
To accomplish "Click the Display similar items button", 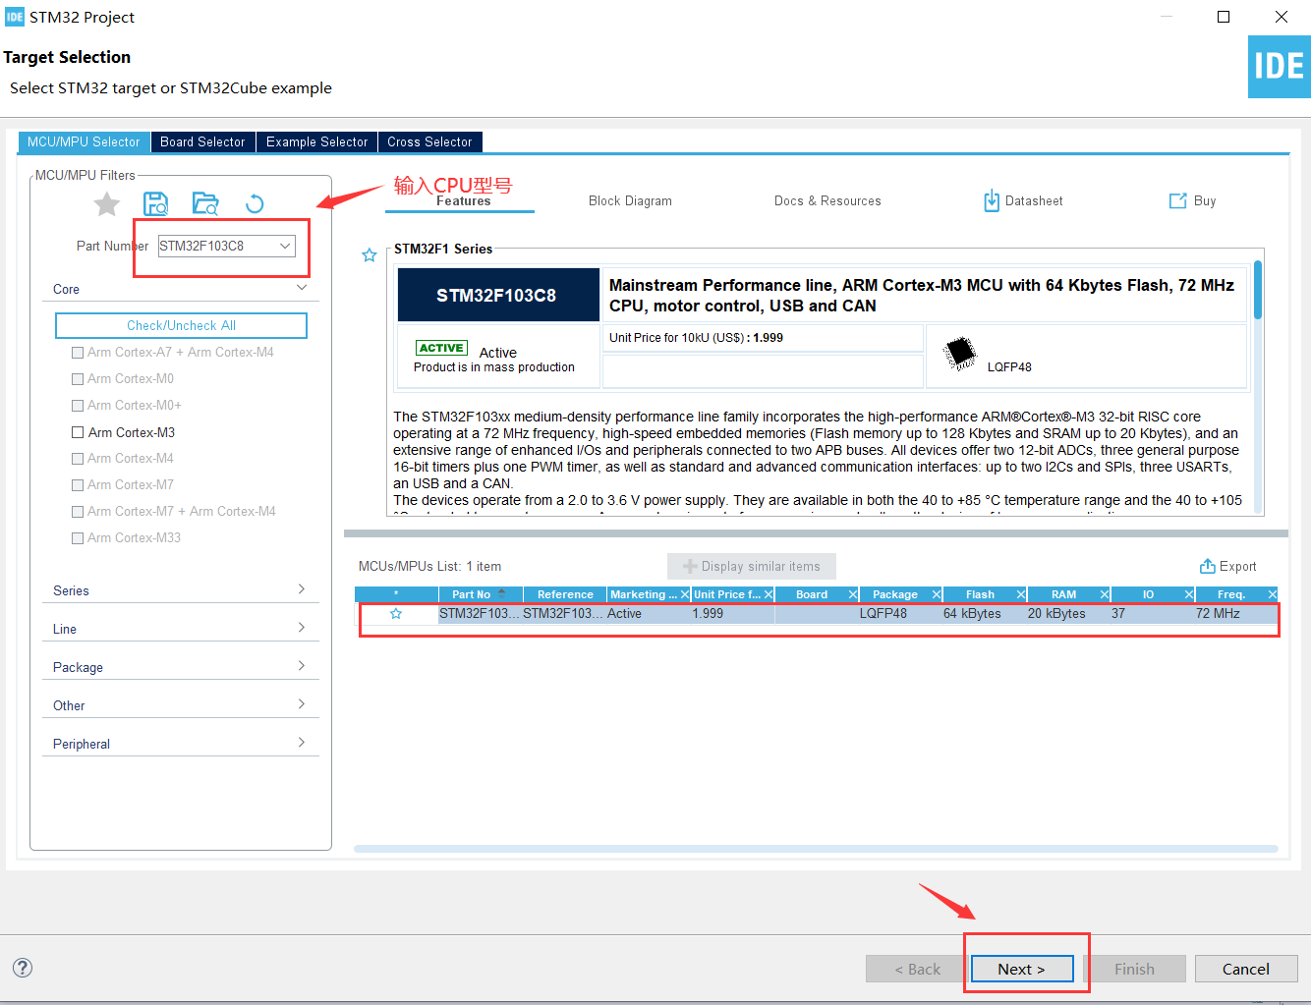I will point(752,567).
